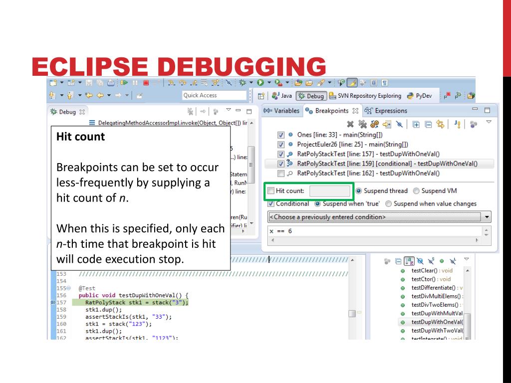Click the Sort alphabetically icon in Outline
This screenshot has width=511, height=383.
409,261
